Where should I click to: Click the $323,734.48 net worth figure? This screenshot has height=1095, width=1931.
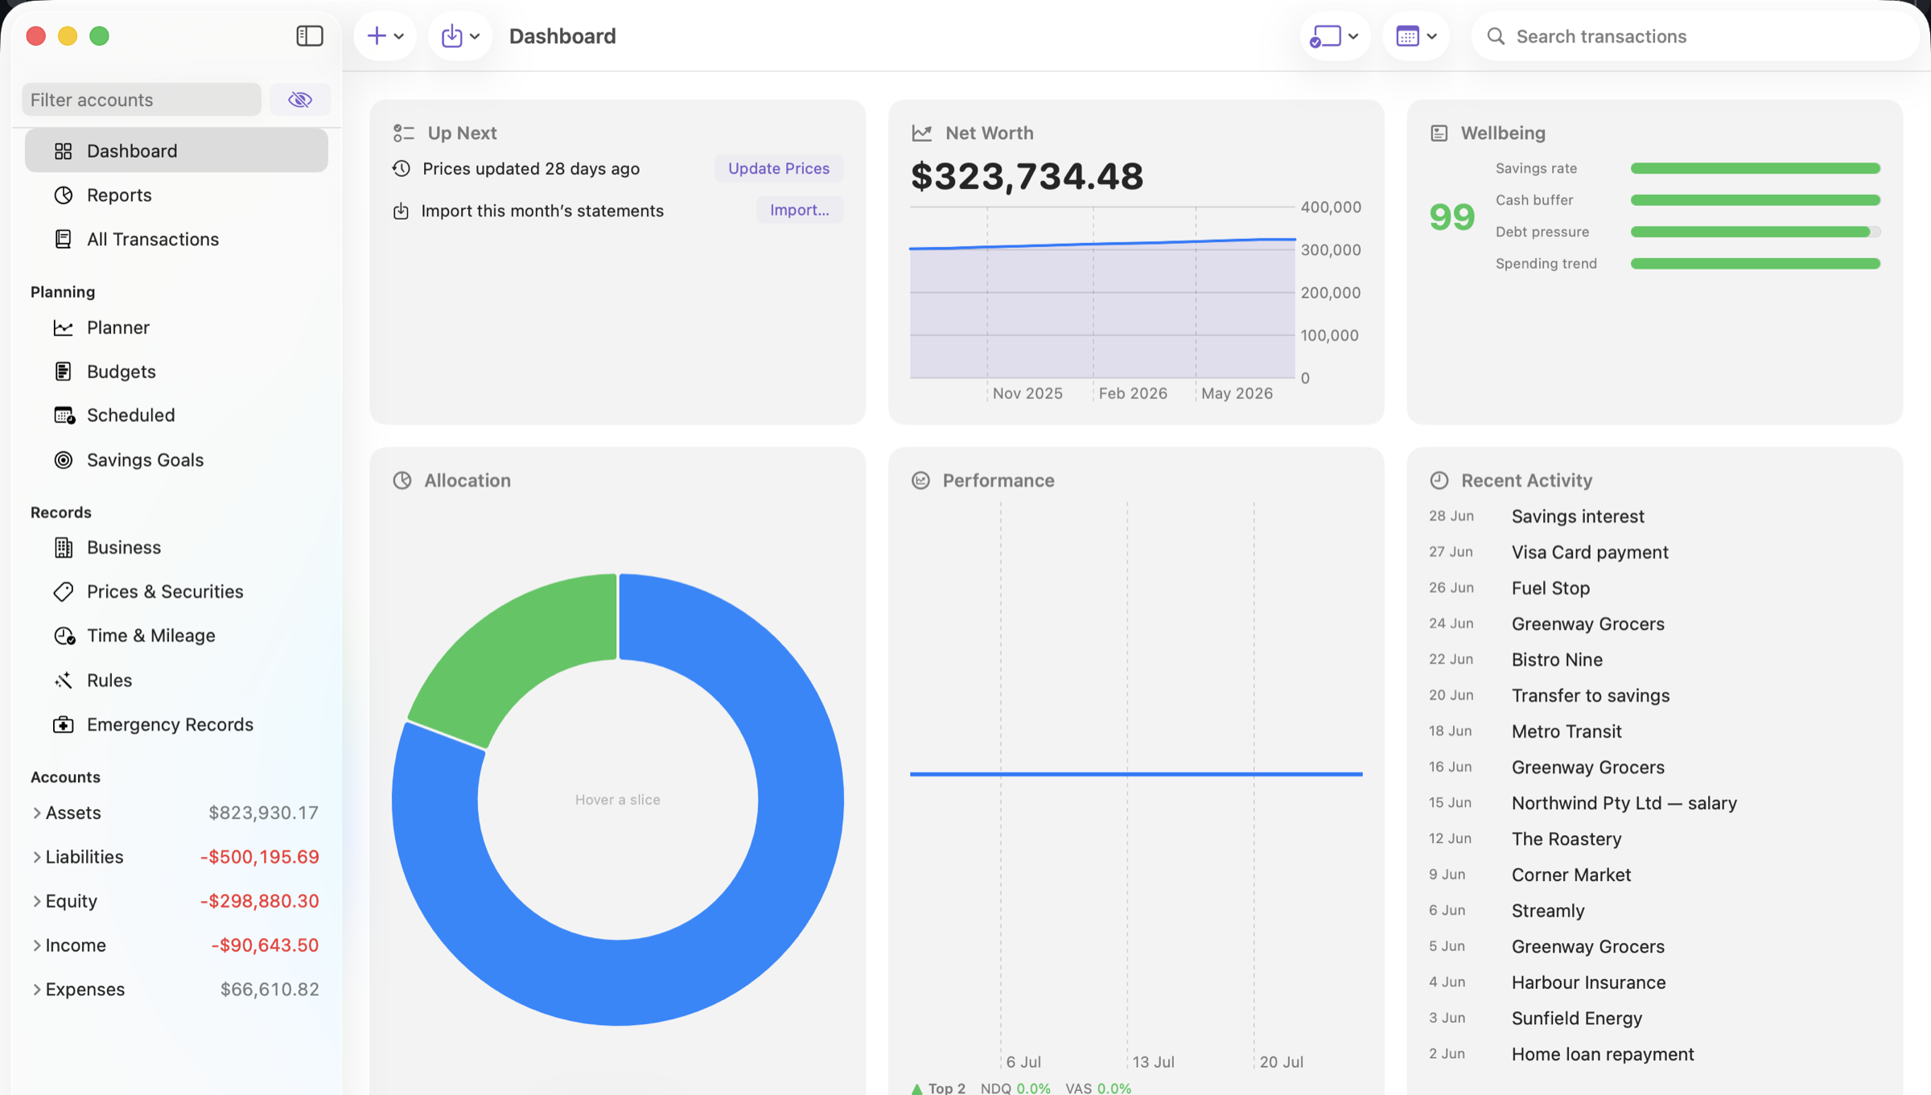[1027, 176]
